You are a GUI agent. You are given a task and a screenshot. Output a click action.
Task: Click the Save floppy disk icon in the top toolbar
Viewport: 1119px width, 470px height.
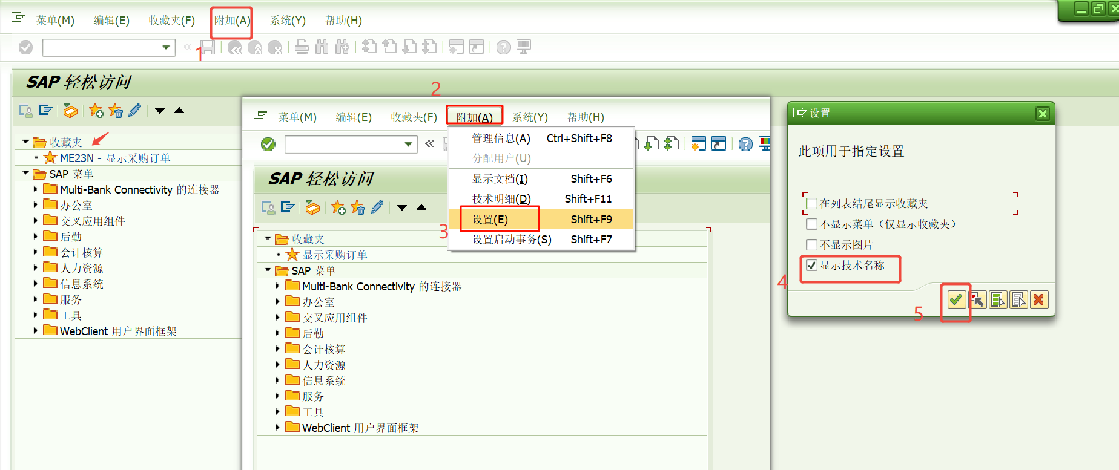tap(208, 47)
